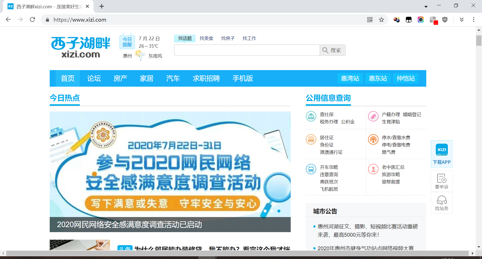Open 手机版 in the navigation bar

(243, 78)
